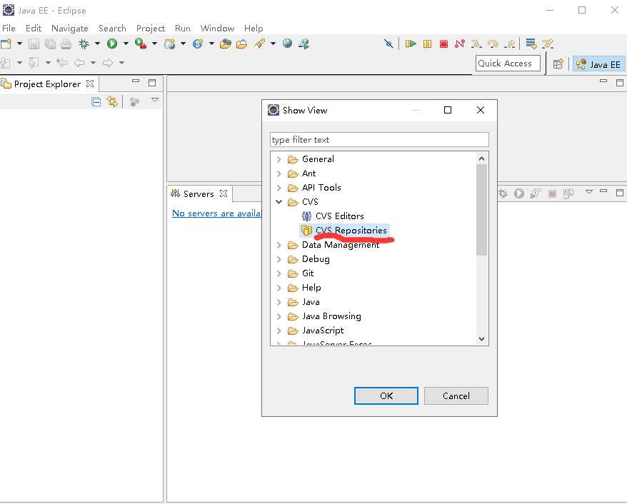
Task: Open the Edit menu
Action: coord(34,29)
